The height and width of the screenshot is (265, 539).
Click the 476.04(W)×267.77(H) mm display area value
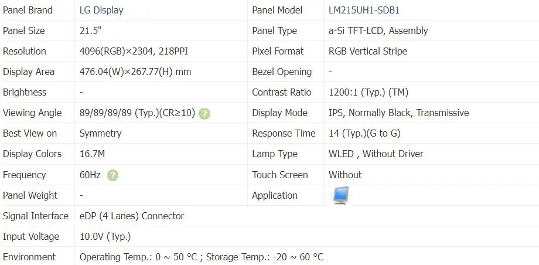click(135, 72)
